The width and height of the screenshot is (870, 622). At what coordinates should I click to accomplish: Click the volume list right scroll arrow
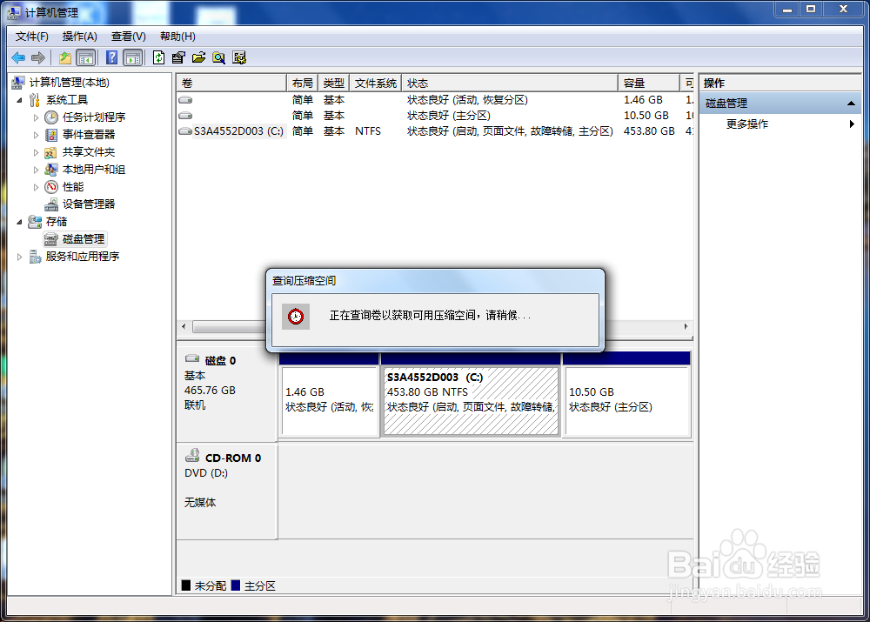686,327
